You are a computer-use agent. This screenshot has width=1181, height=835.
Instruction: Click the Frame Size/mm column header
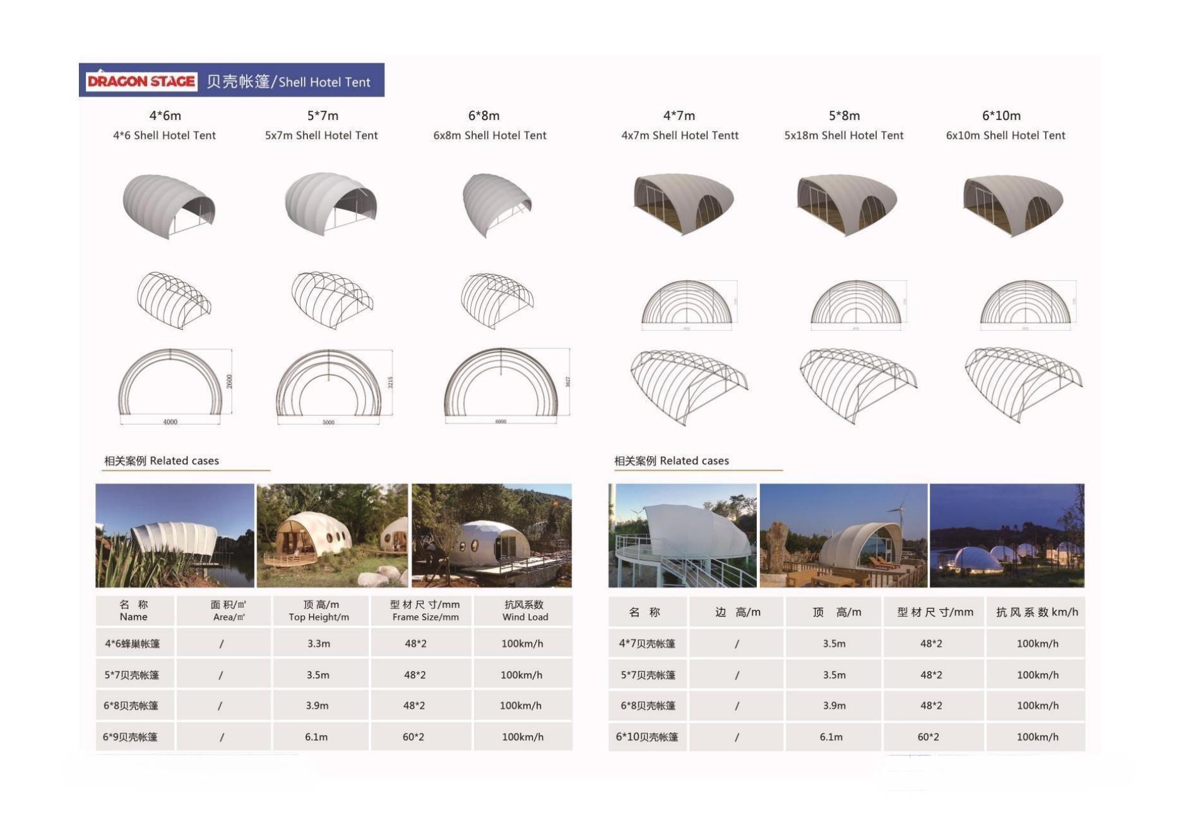tap(421, 610)
